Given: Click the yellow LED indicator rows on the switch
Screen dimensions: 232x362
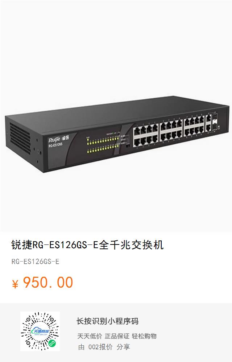Looking at the screenshot, I should coord(103,145).
